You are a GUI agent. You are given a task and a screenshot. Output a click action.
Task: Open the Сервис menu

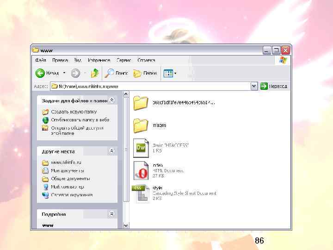(124, 60)
